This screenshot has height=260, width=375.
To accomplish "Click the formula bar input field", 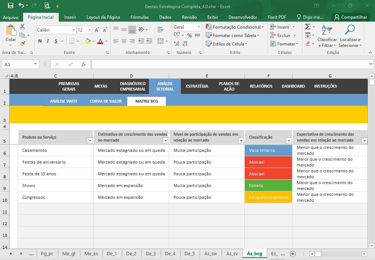I will point(230,64).
